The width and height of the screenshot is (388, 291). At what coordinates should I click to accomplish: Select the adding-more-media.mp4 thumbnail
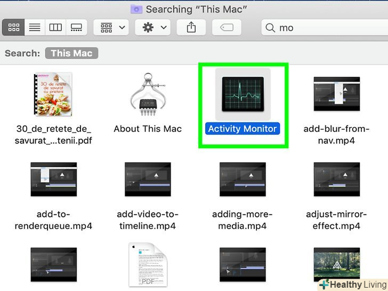(x=242, y=180)
